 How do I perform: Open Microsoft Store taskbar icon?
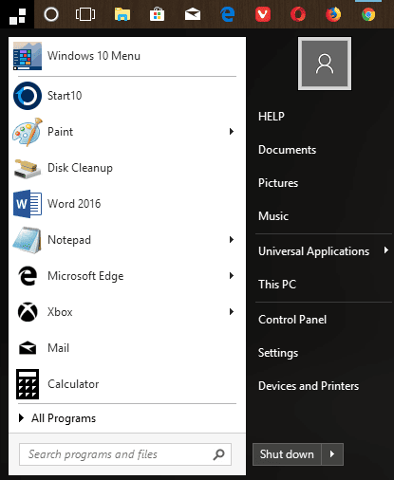(x=158, y=14)
